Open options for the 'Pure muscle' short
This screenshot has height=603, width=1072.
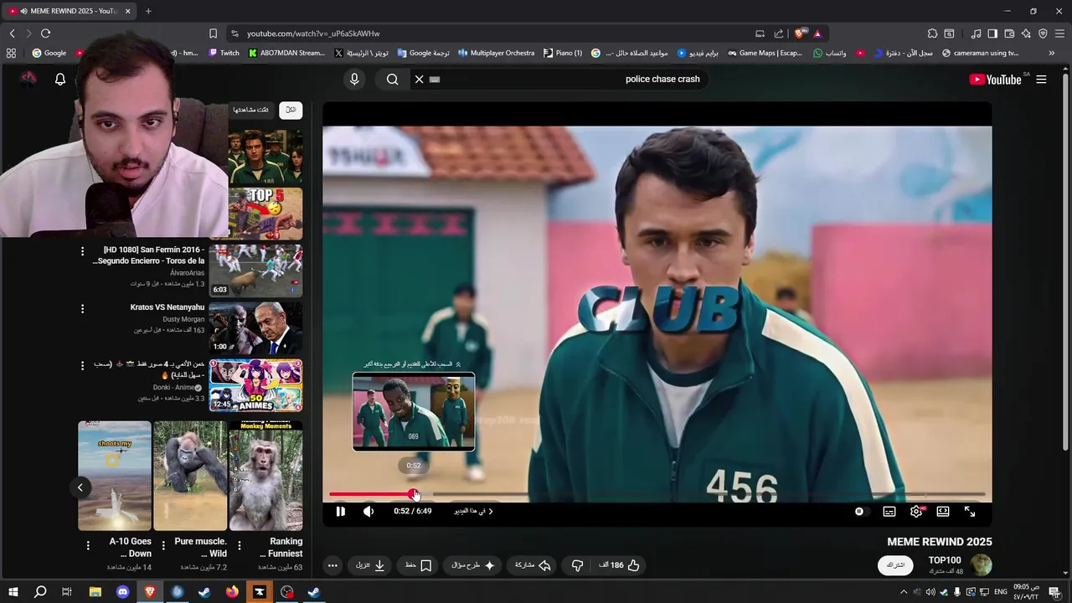(163, 546)
